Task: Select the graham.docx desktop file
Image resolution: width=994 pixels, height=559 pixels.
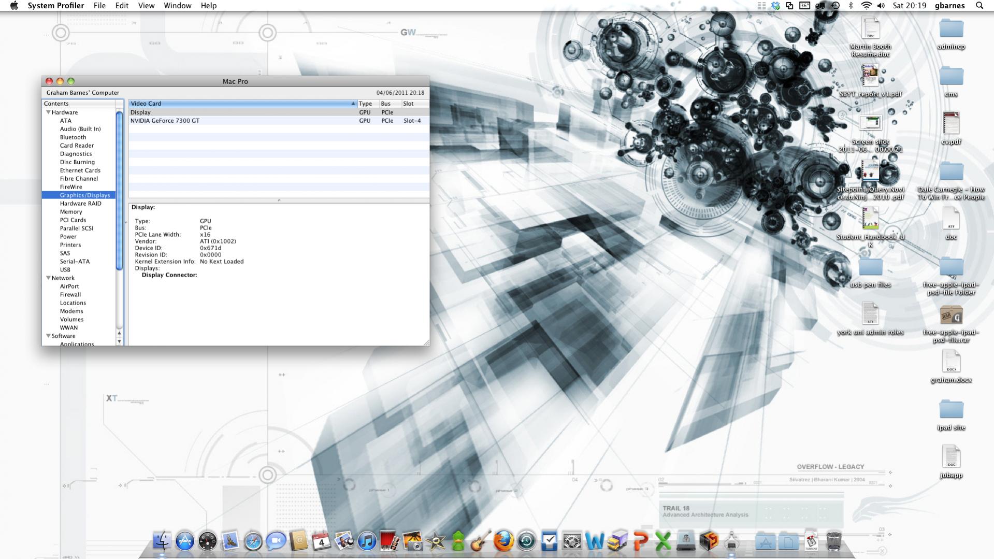Action: pyautogui.click(x=951, y=366)
